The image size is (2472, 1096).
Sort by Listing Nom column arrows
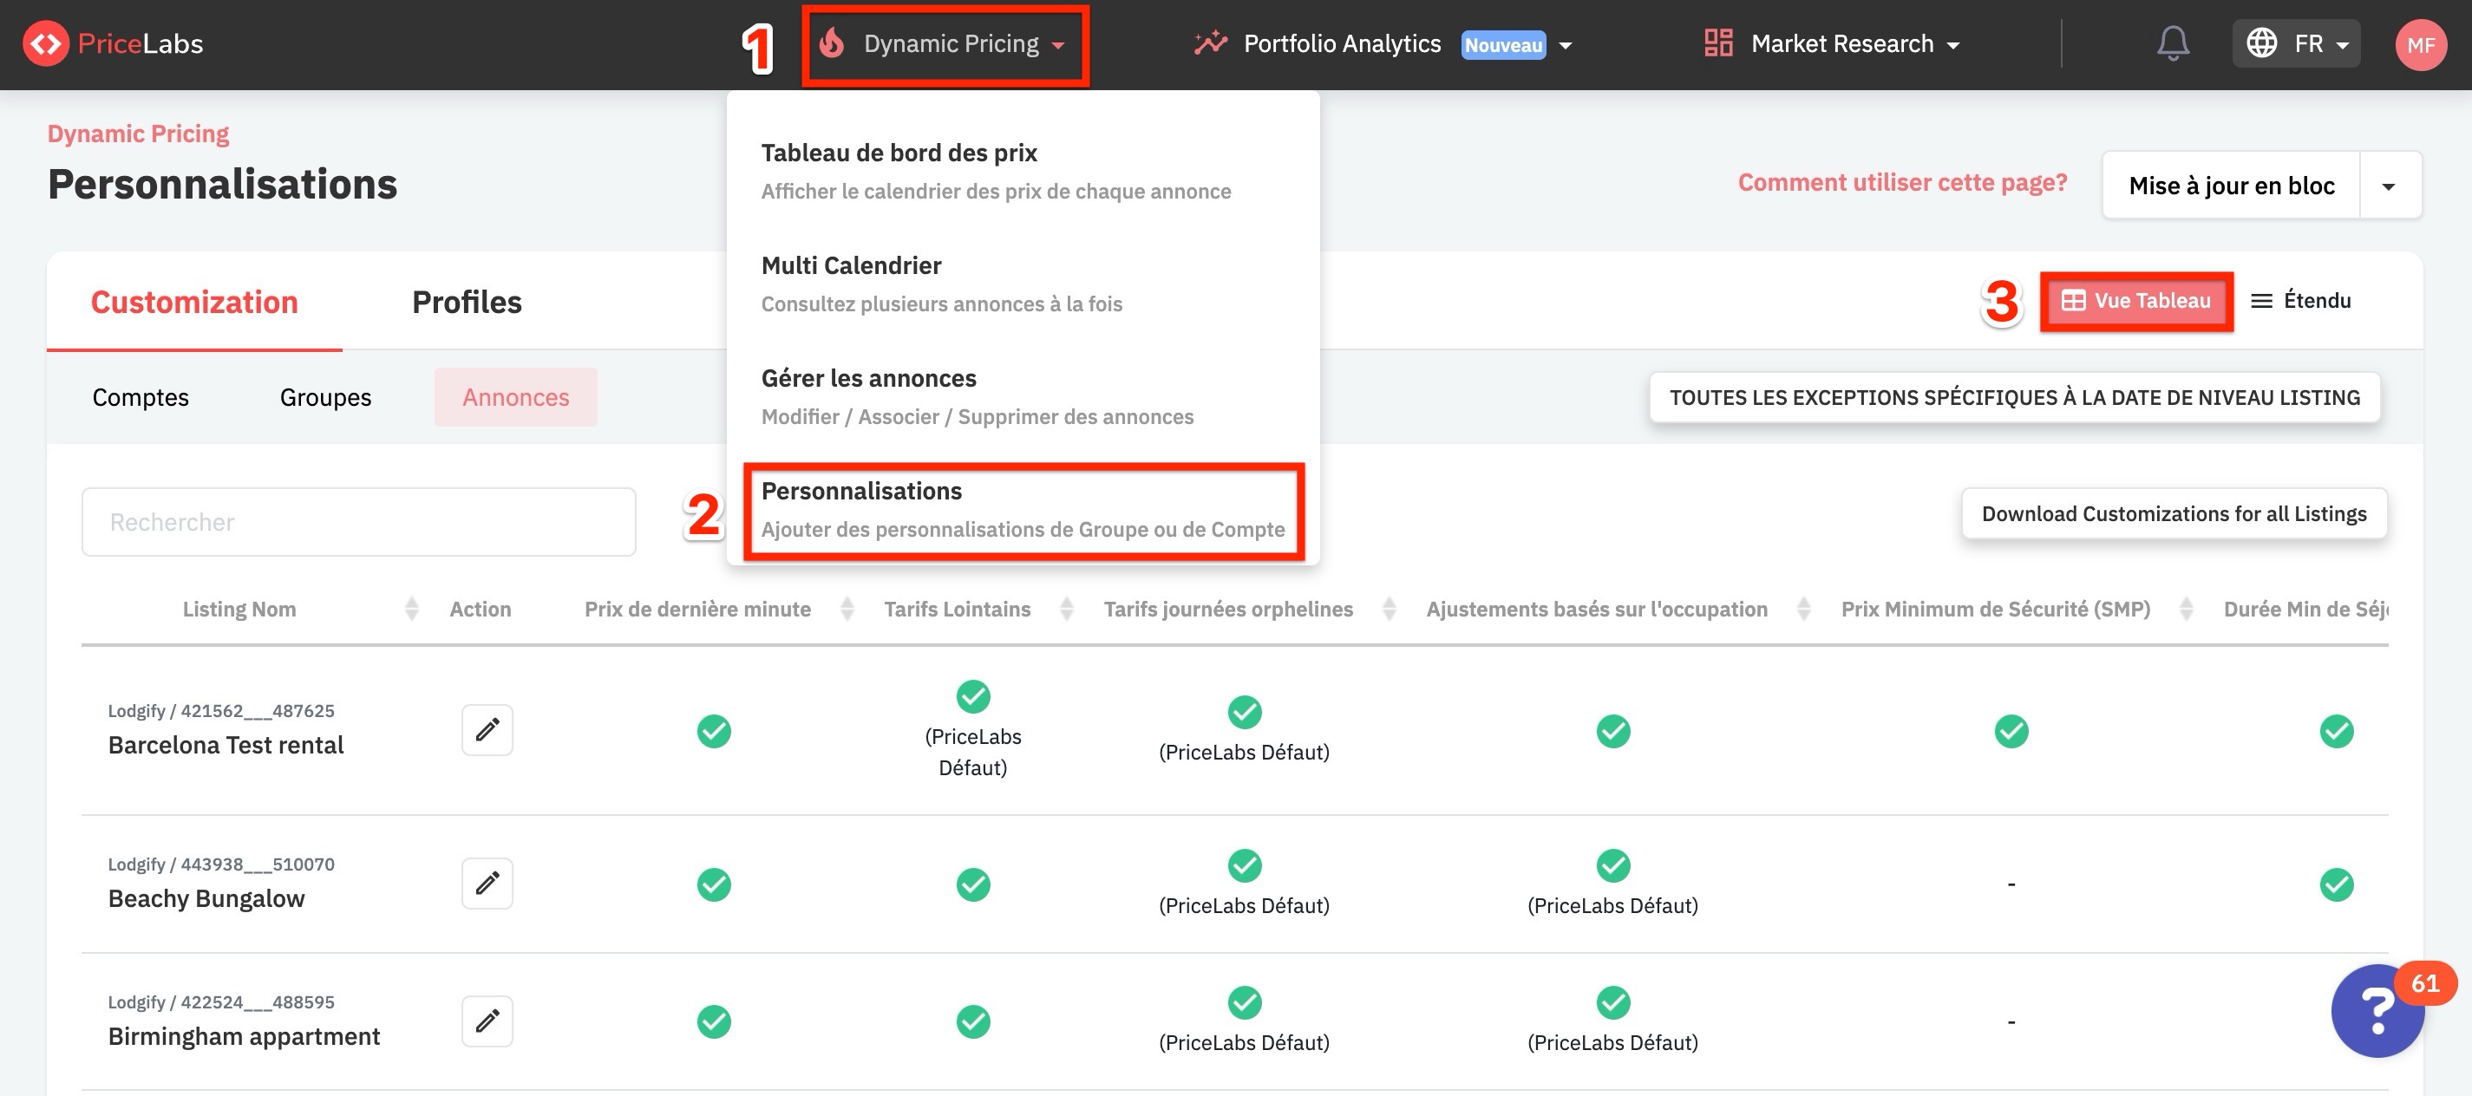click(x=412, y=609)
